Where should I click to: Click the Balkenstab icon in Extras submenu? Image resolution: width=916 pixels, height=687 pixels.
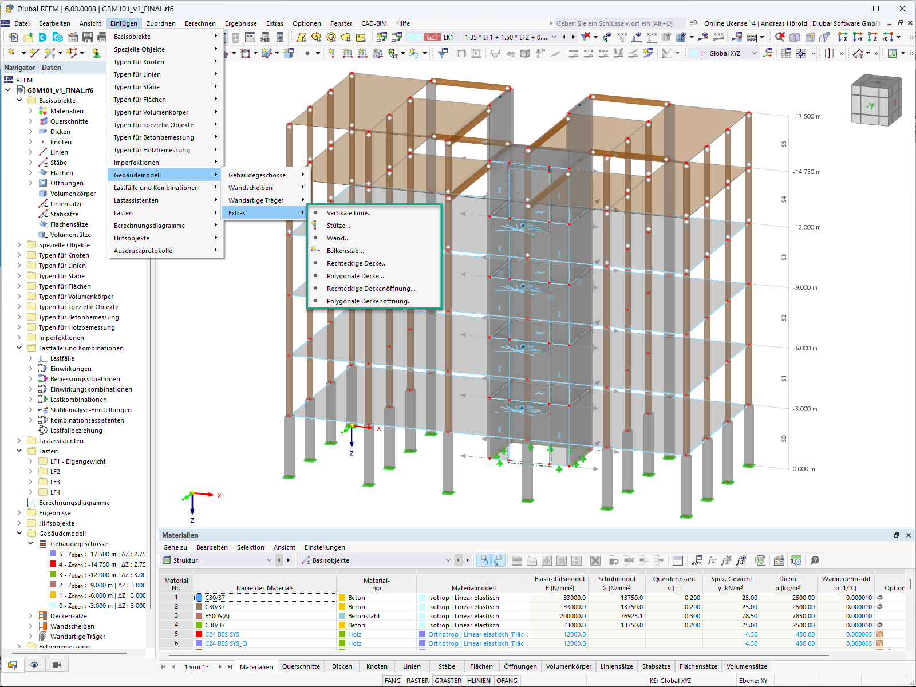[315, 251]
